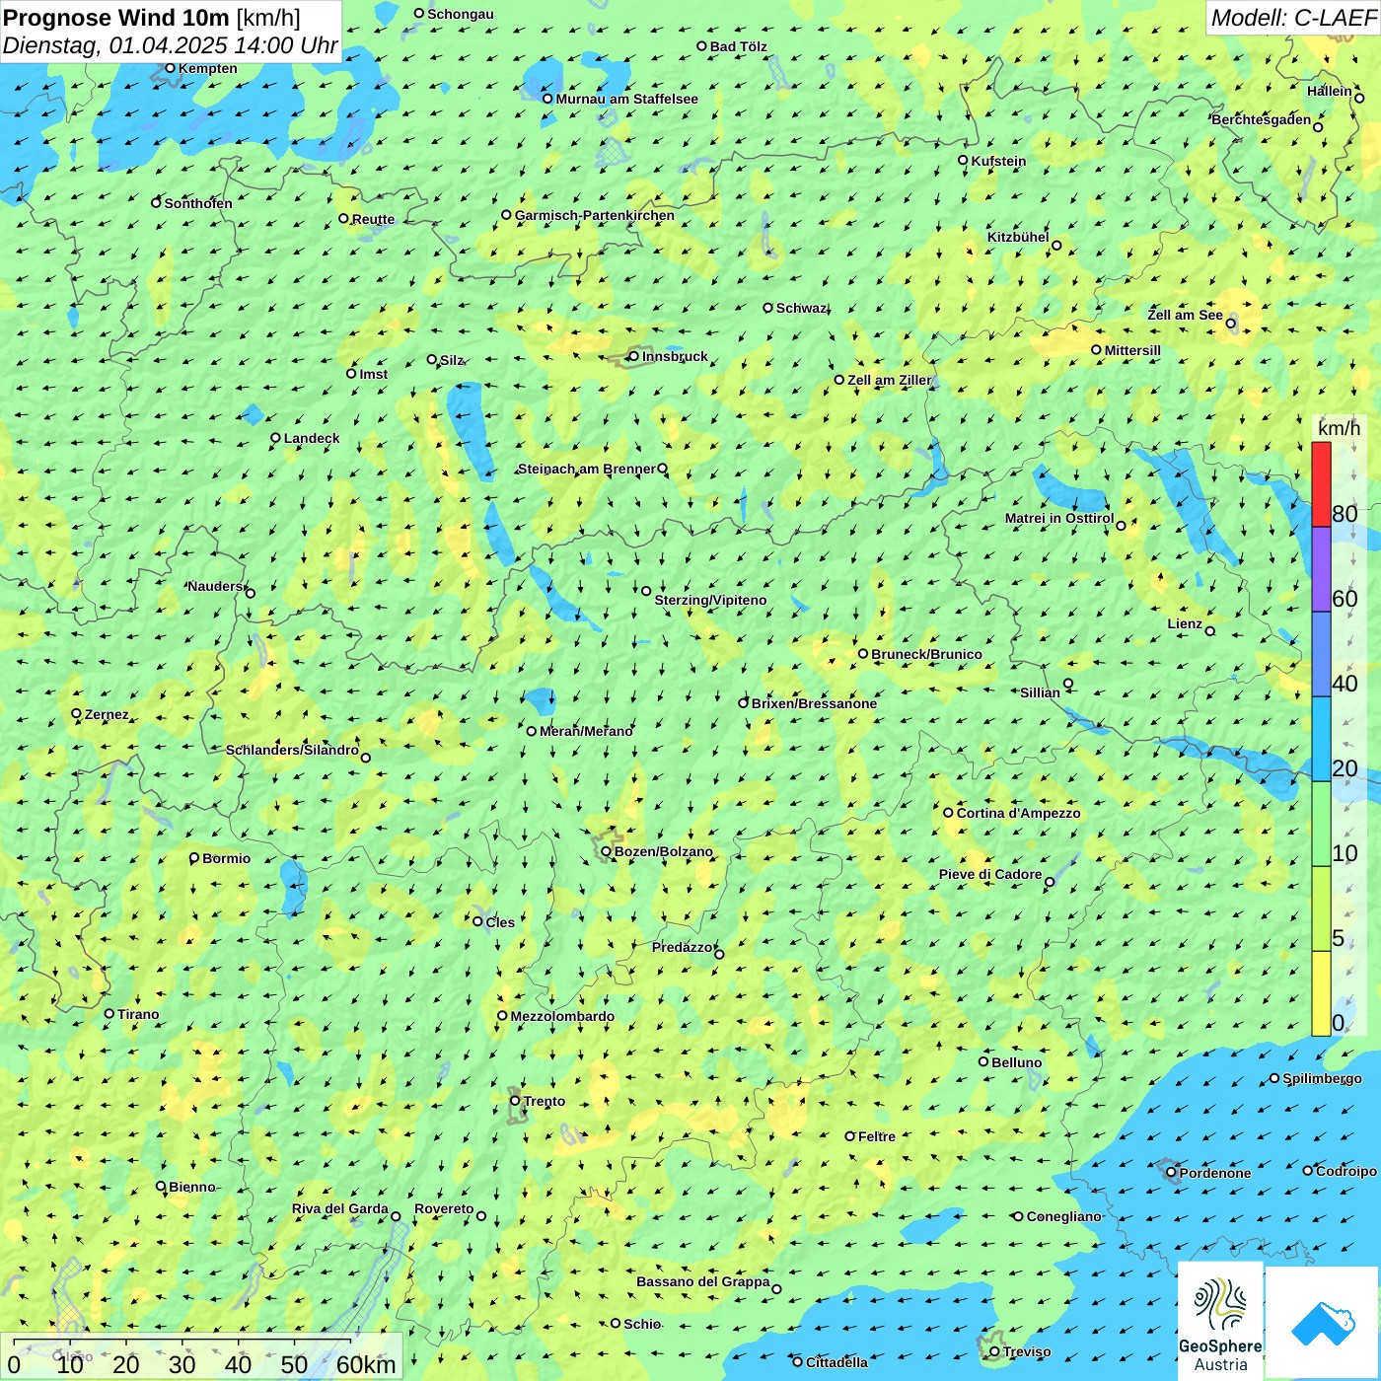Select the Brixen/Bressanone label

click(x=814, y=703)
